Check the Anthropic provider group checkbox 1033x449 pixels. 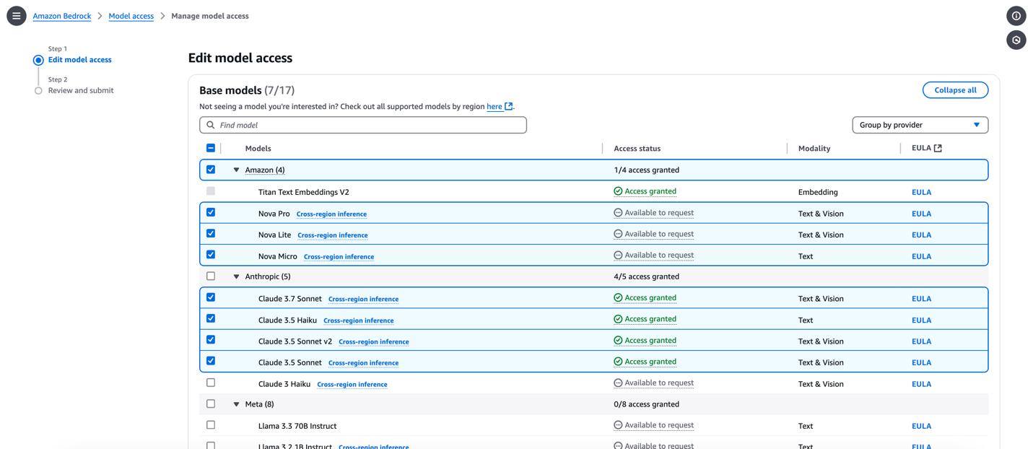[211, 276]
